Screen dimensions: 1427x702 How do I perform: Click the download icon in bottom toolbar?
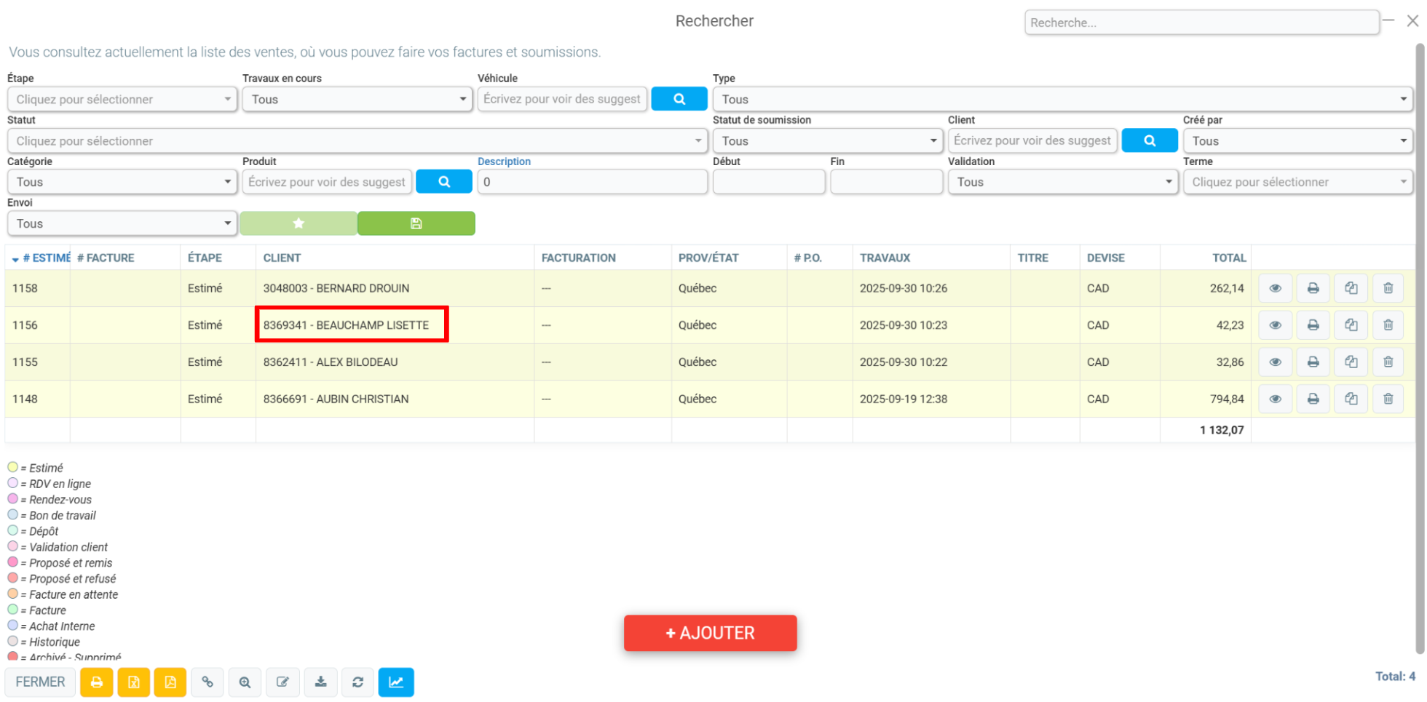point(320,682)
